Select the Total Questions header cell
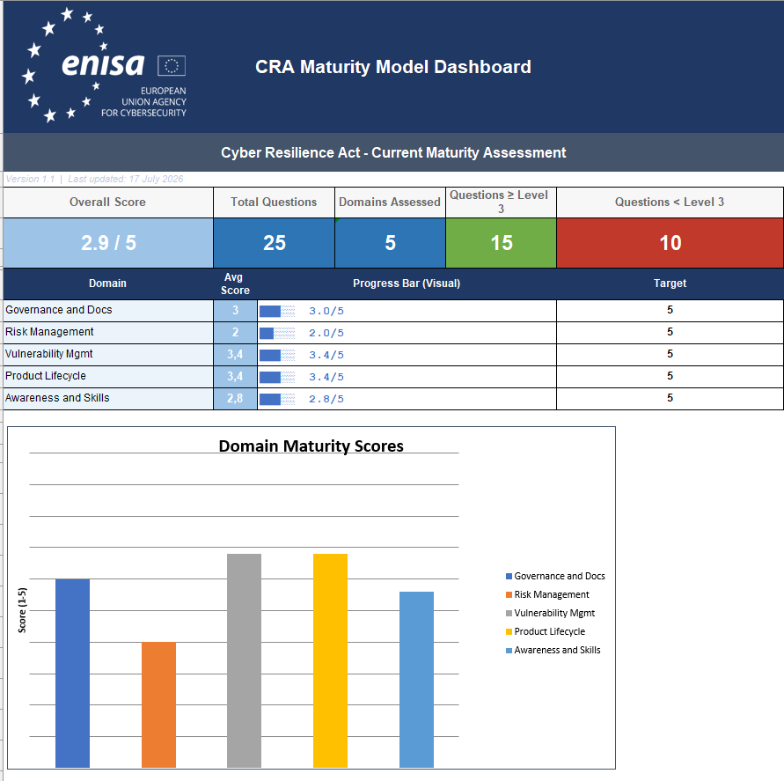The width and height of the screenshot is (784, 781). point(274,203)
